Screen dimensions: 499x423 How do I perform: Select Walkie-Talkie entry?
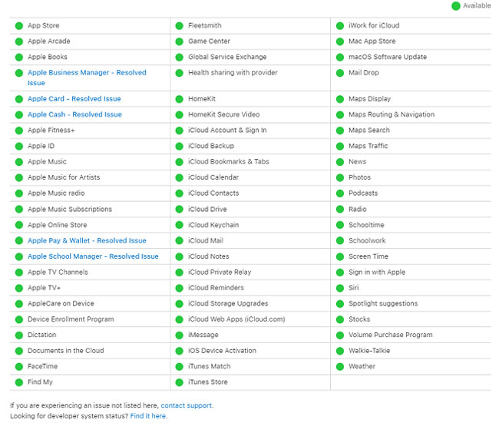point(369,351)
